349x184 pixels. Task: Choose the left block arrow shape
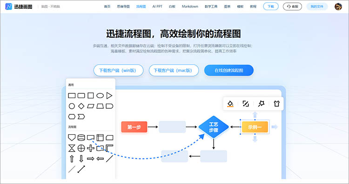[x=100, y=158]
